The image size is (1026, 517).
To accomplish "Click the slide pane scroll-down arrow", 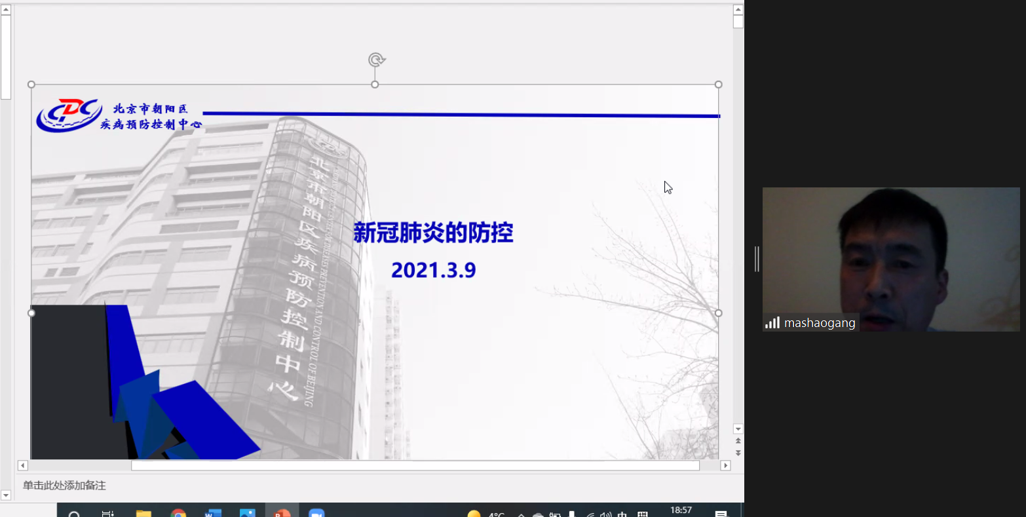I will coord(738,429).
